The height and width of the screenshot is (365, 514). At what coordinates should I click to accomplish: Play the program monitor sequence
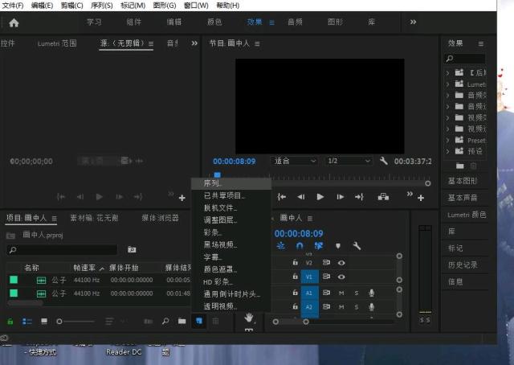click(x=320, y=197)
